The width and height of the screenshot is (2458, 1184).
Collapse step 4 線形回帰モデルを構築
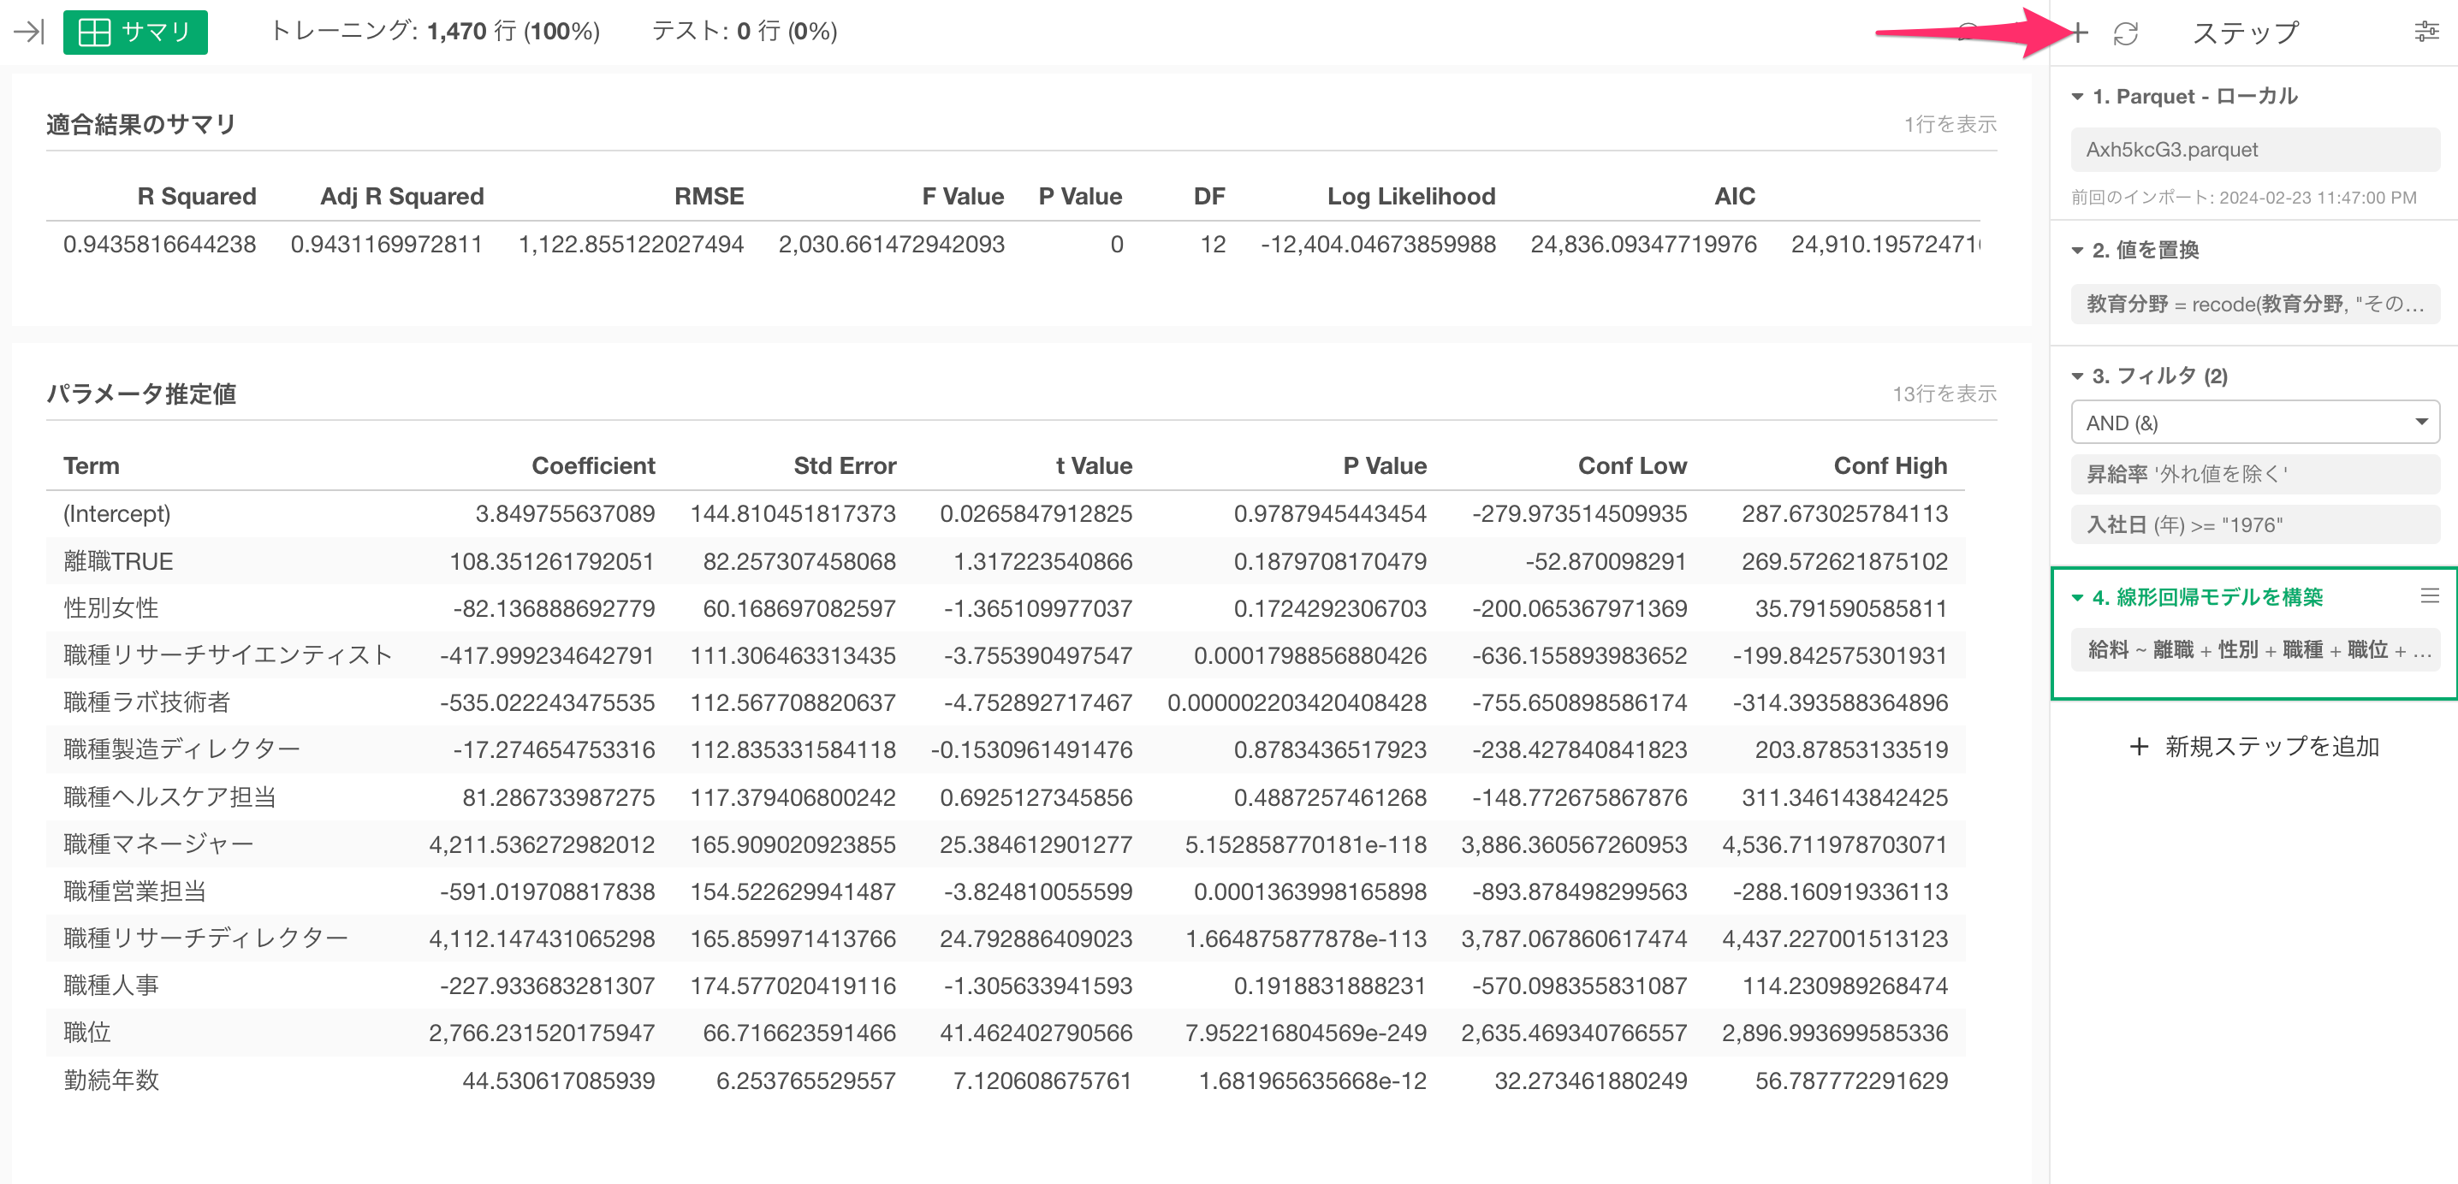[x=2076, y=598]
